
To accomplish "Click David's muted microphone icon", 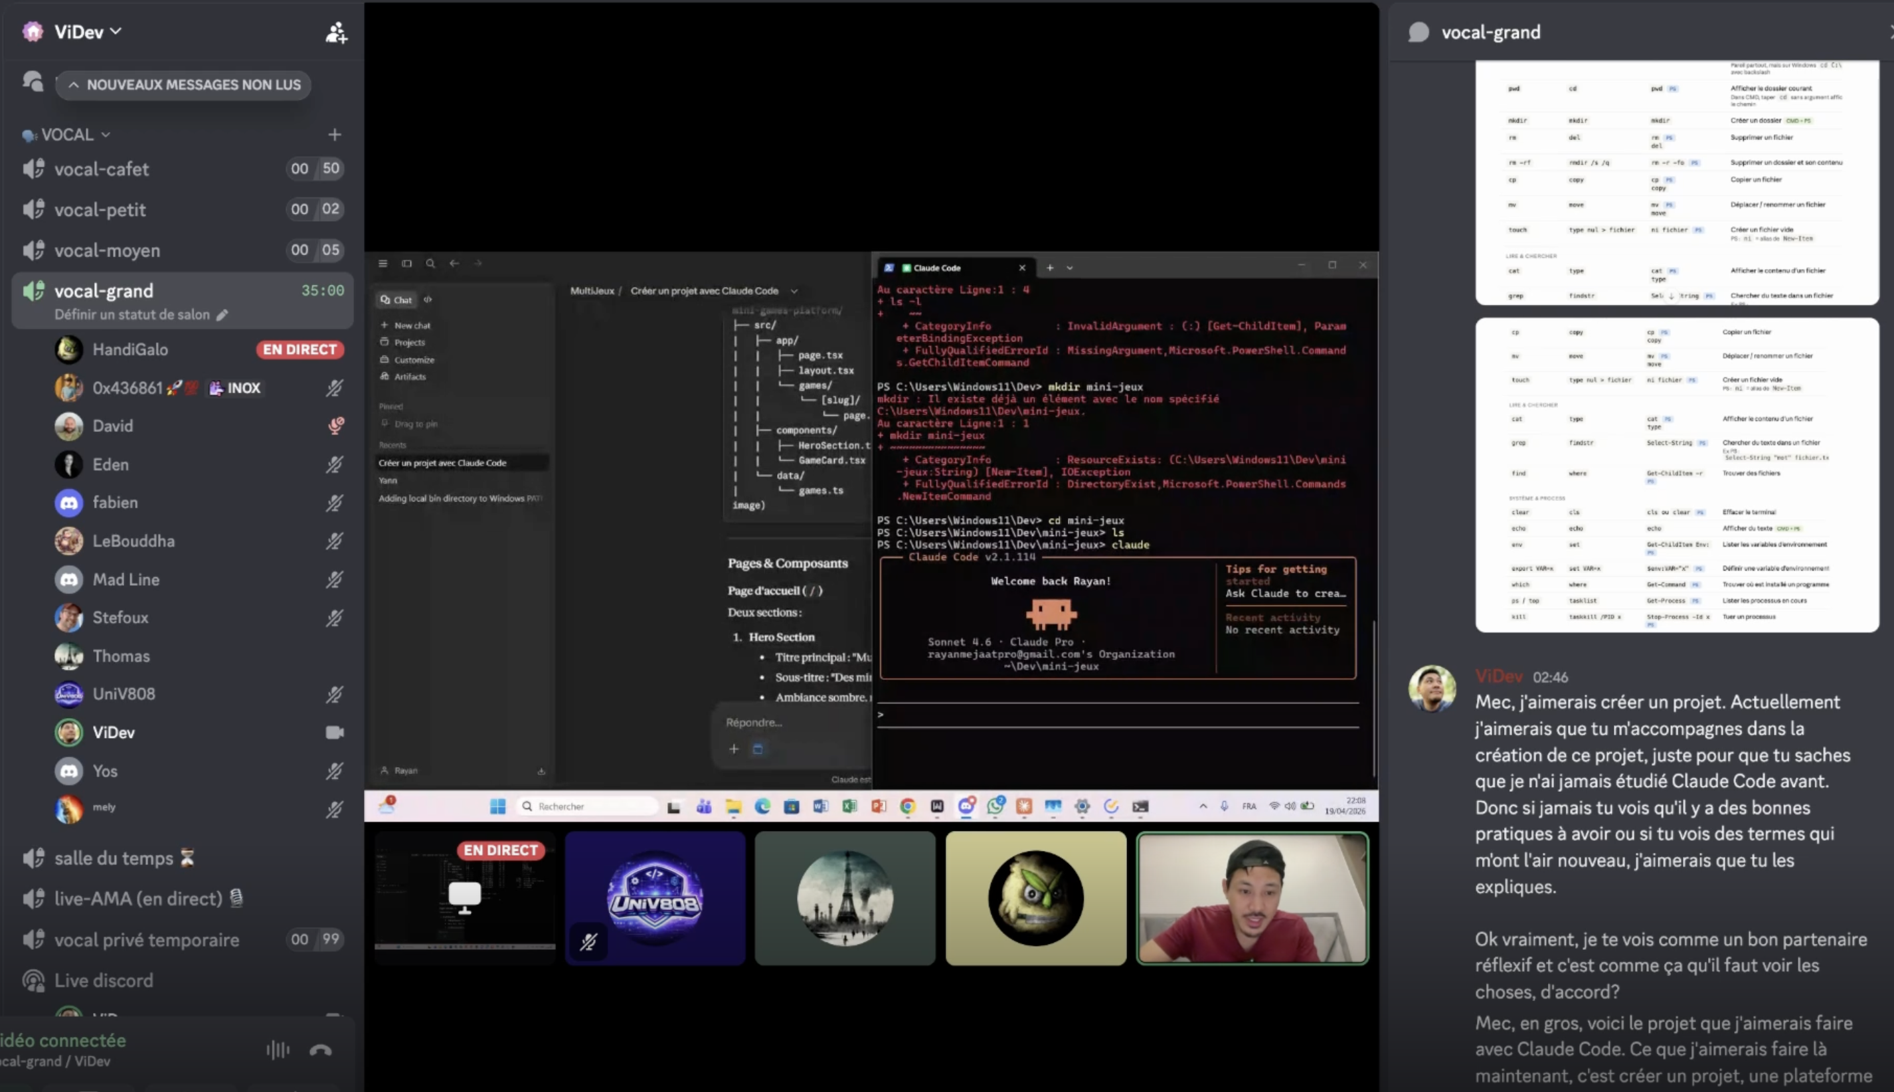I will click(335, 426).
